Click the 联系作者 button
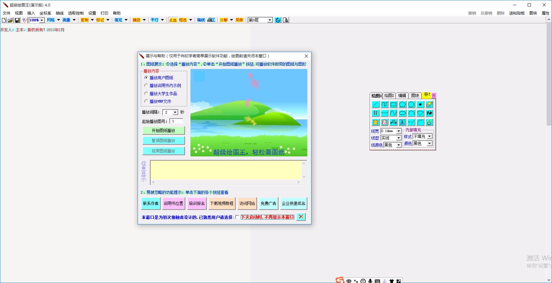The image size is (552, 283). [x=150, y=203]
